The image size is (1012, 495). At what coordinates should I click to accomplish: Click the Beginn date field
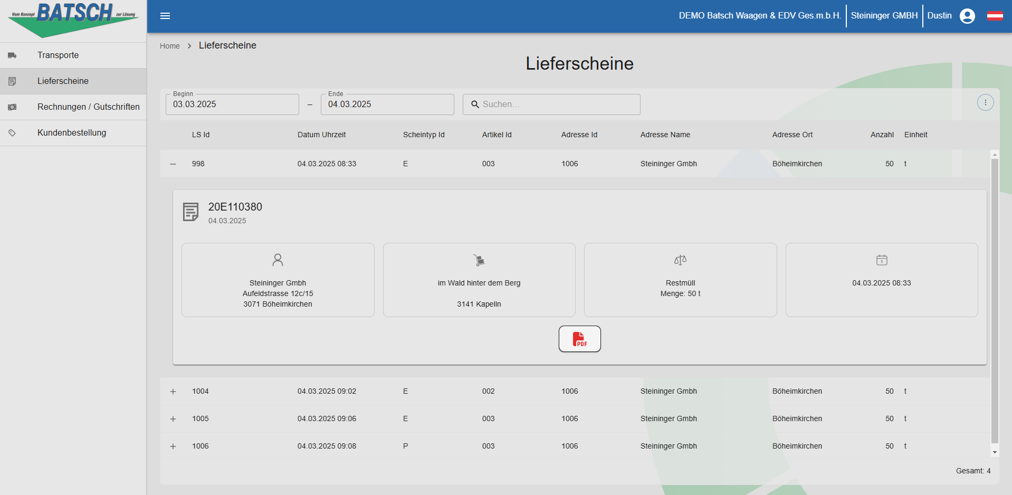(x=232, y=104)
